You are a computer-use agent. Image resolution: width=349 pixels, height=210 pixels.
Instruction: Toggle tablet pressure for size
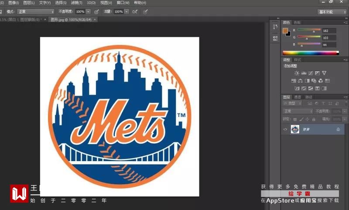pos(145,12)
